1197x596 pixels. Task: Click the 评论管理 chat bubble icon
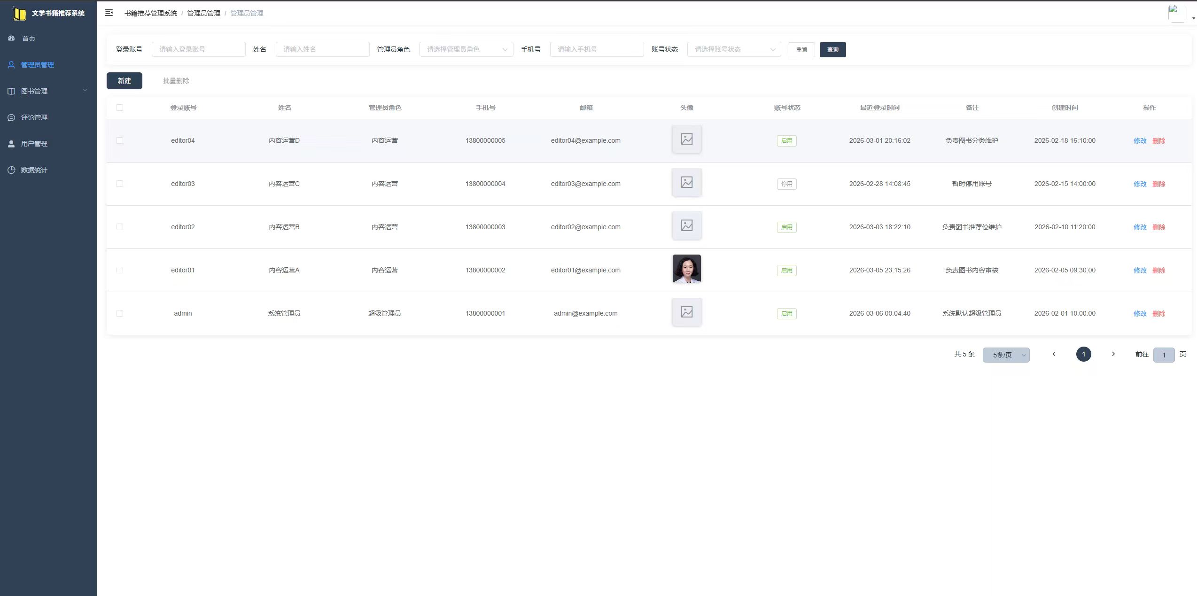11,117
